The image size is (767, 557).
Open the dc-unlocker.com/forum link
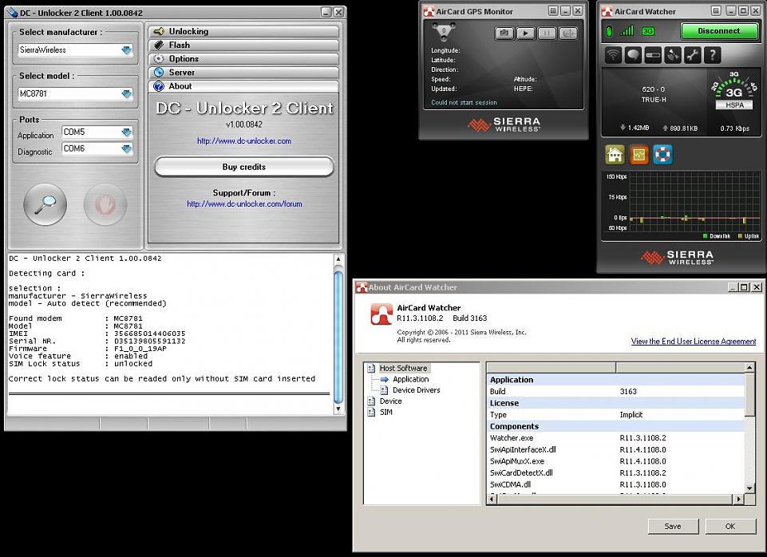(244, 204)
